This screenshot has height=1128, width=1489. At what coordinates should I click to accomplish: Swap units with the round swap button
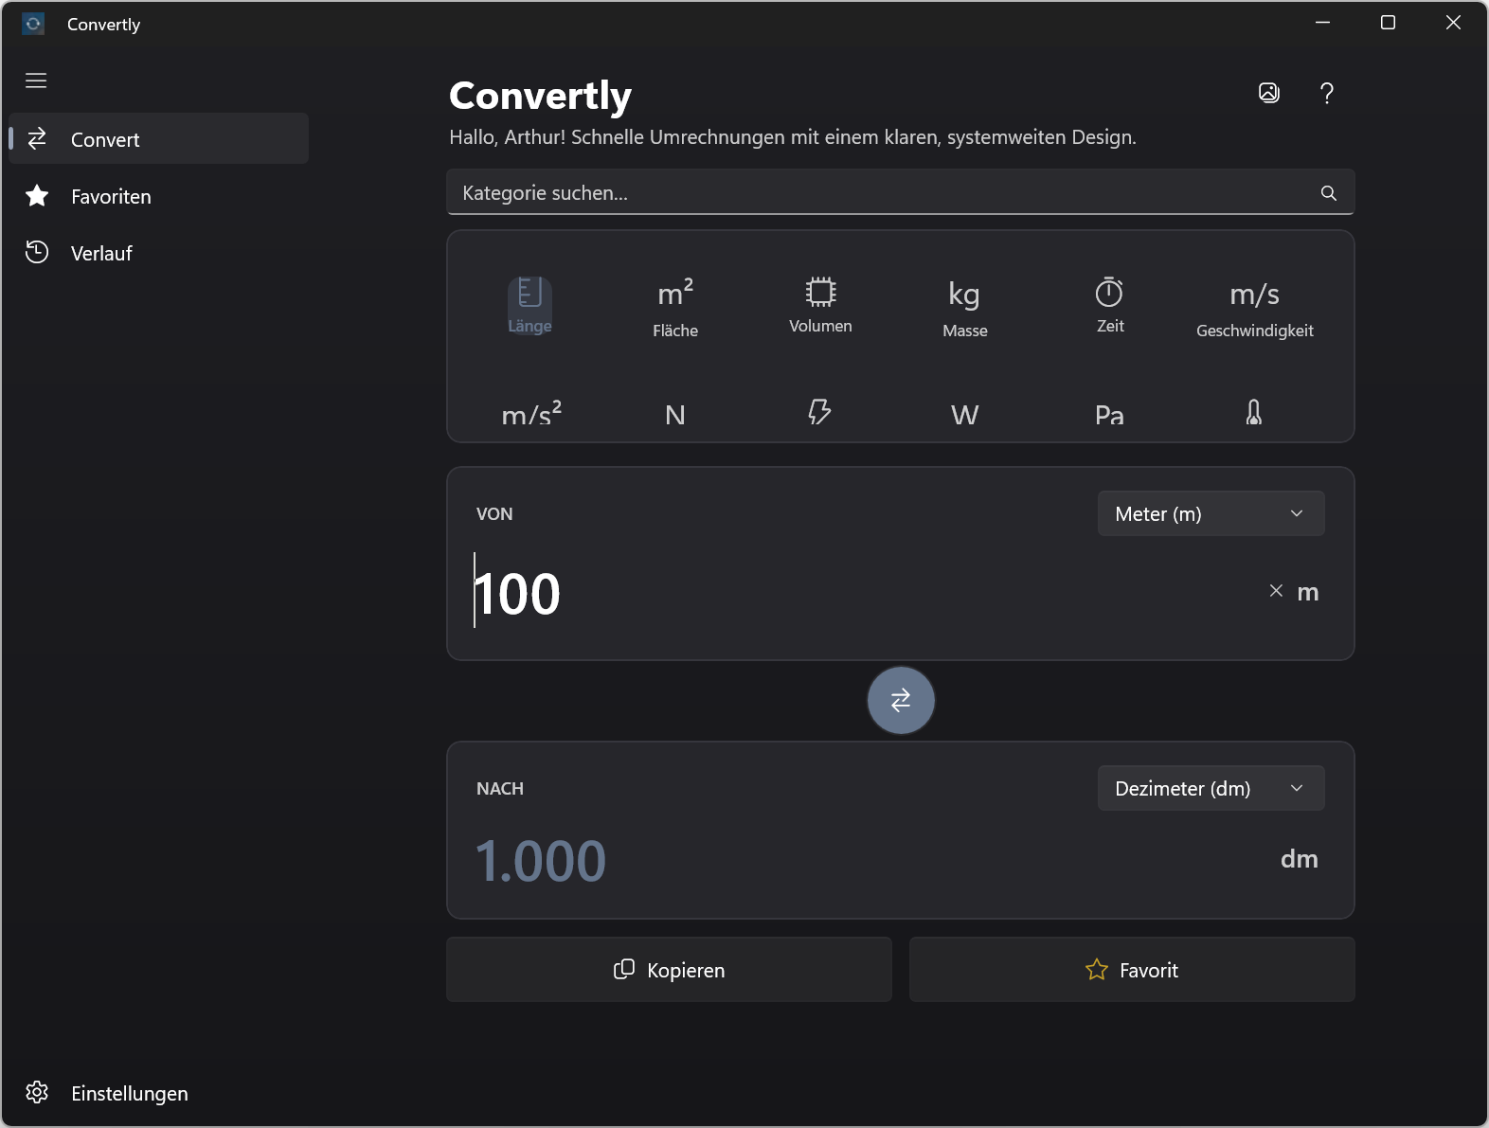[901, 700]
